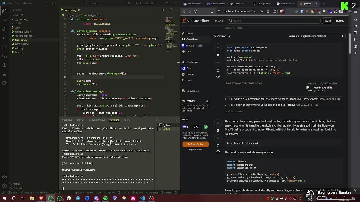Viewport: 360px width, 202px height.
Task: Switch to the ChatGPT browser tab
Action: click(x=237, y=4)
